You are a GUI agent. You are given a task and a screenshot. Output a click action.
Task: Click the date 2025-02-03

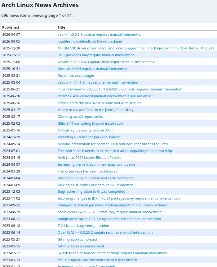[x=11, y=123]
